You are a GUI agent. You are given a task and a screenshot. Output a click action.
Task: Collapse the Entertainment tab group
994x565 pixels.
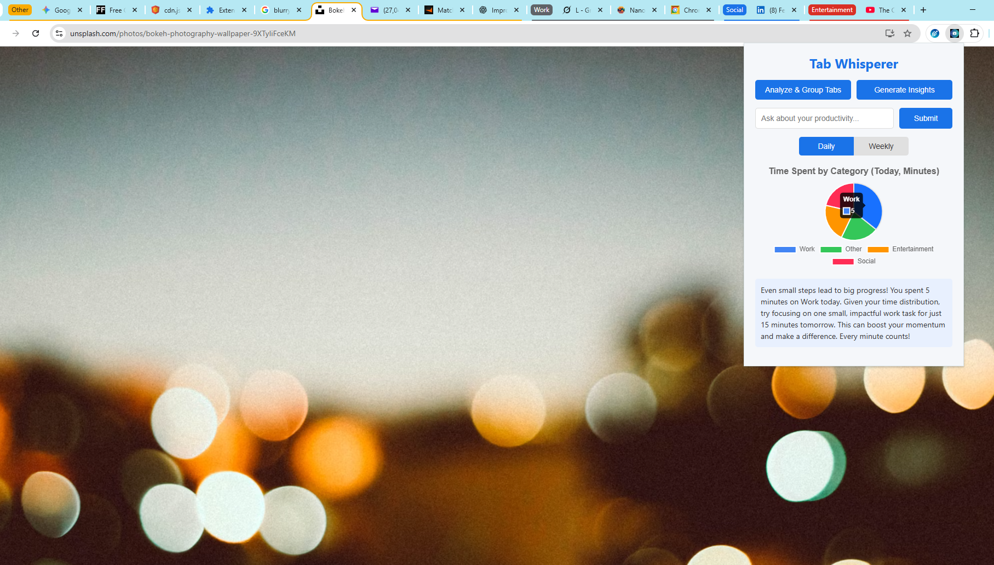point(832,9)
